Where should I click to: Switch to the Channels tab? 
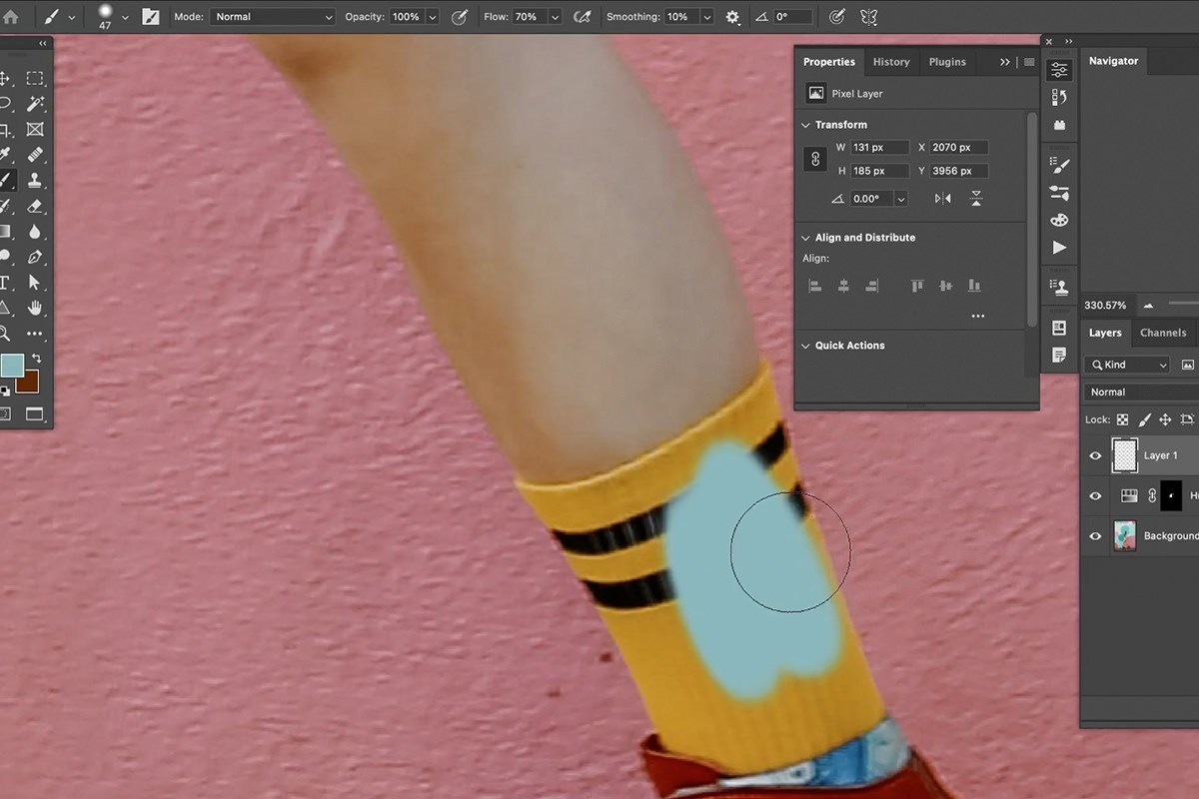(x=1163, y=333)
